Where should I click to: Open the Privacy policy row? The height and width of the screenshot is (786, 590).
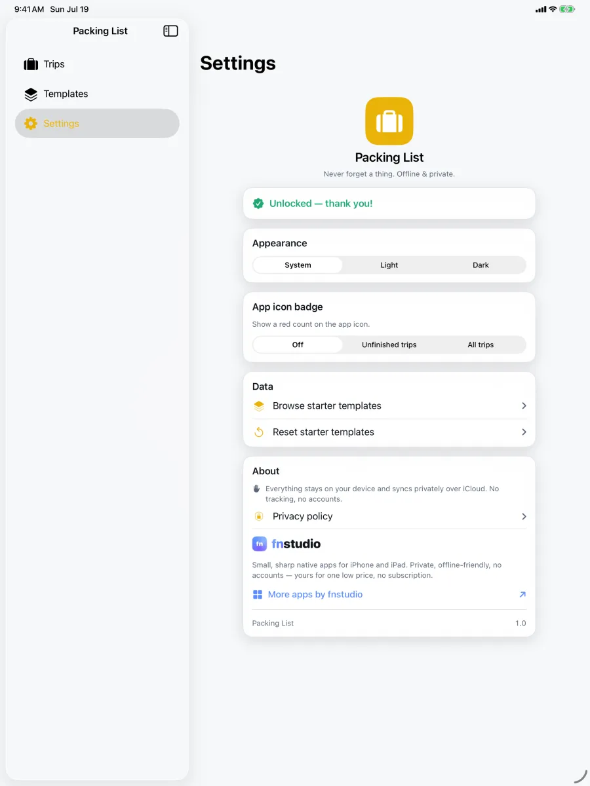click(x=389, y=517)
